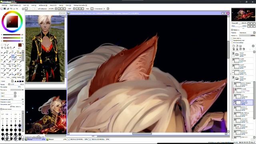Enable the preserve opacity layer checkbox
256x144 pixels.
pyautogui.click(x=232, y=38)
